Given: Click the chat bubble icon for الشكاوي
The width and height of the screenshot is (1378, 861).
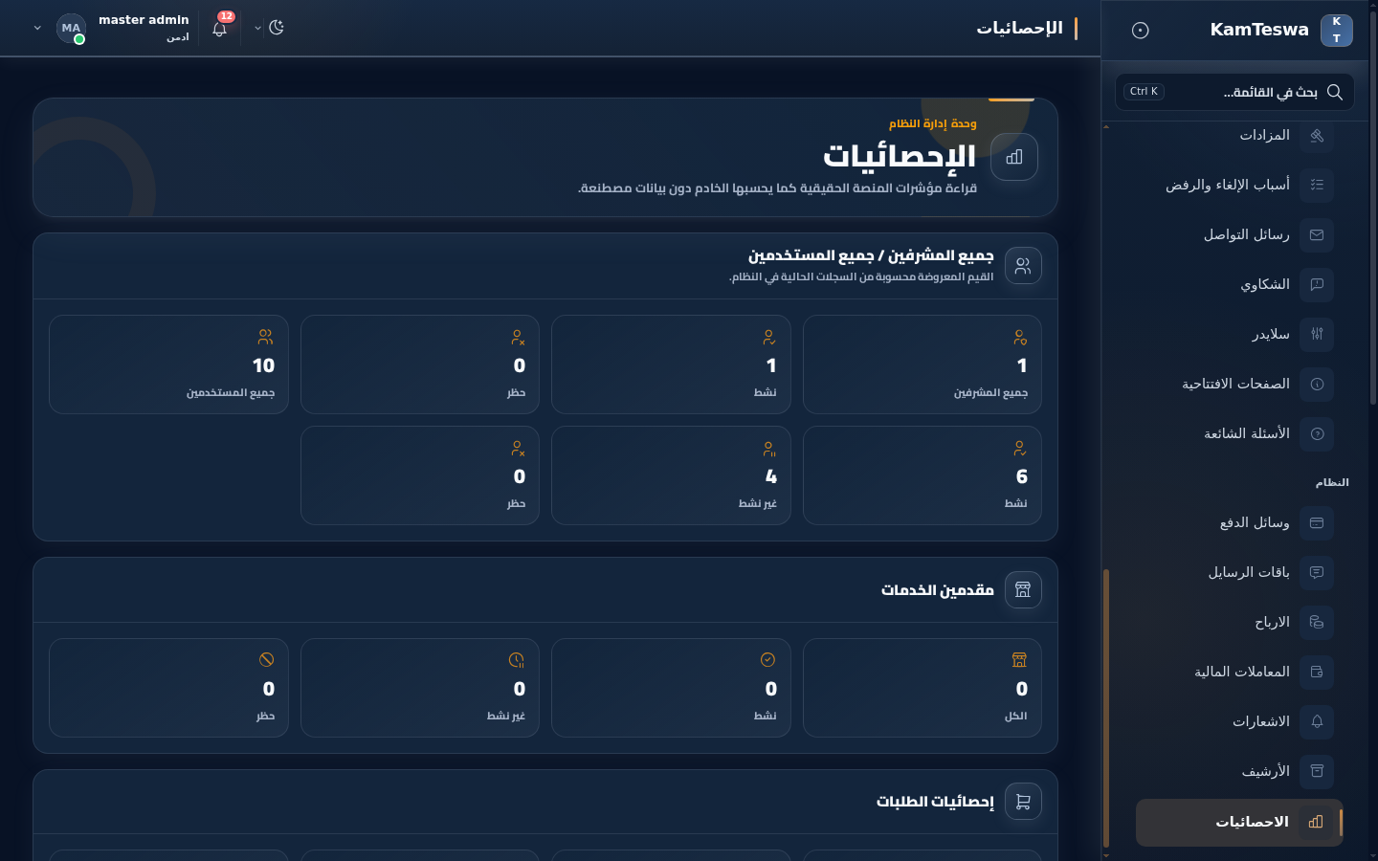Looking at the screenshot, I should [x=1317, y=284].
